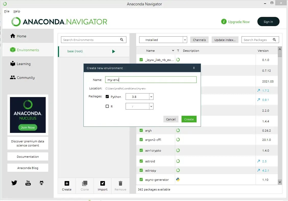Click the Upgrade Now link
288x201 pixels.
239,22
